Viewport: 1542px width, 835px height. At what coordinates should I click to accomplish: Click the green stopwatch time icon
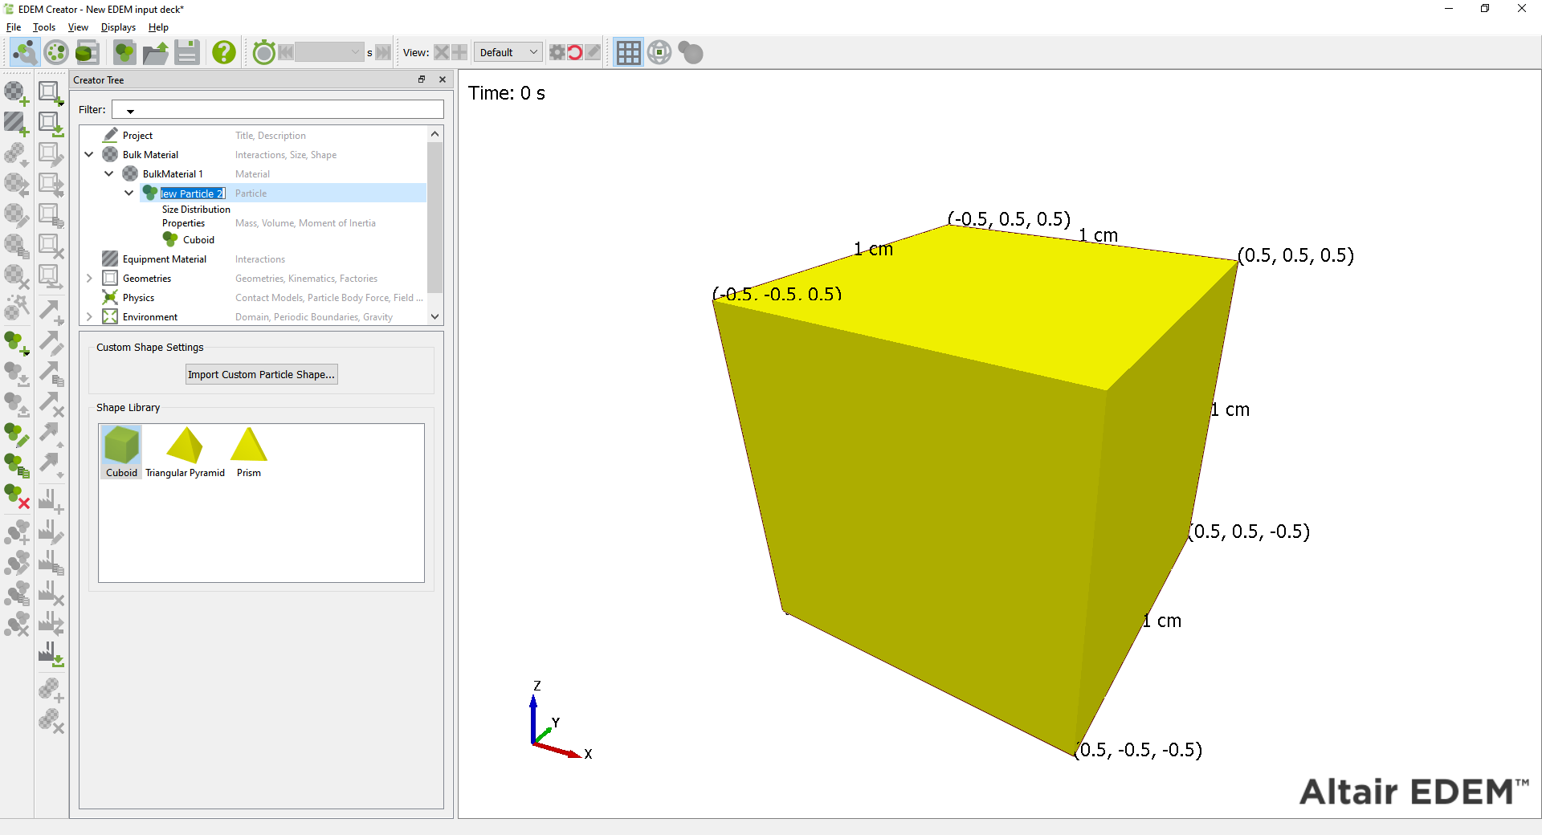point(263,53)
